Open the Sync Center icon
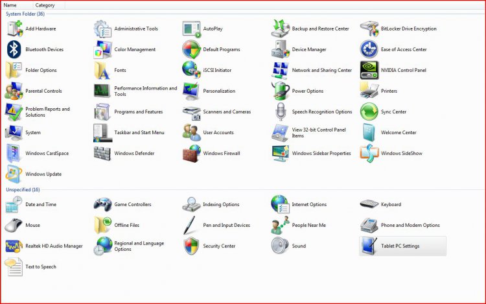The image size is (486, 304). tap(369, 111)
